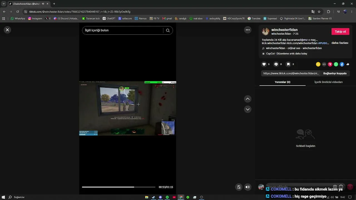
Task: Open the Stardew Planner V3 bookmark
Action: tap(320, 19)
